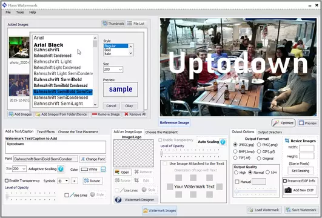Select PNG output format radio button
The width and height of the screenshot is (322, 218).
tap(259, 145)
